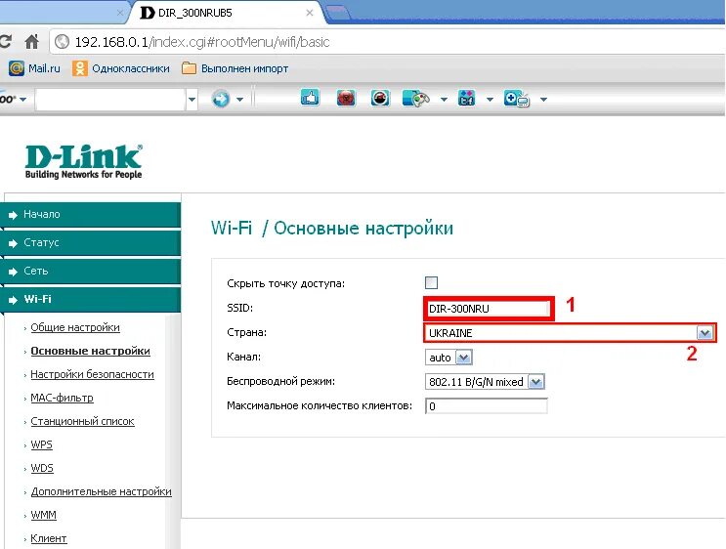726x549 pixels.
Task: Open Общие настройки submenu link
Action: [75, 327]
